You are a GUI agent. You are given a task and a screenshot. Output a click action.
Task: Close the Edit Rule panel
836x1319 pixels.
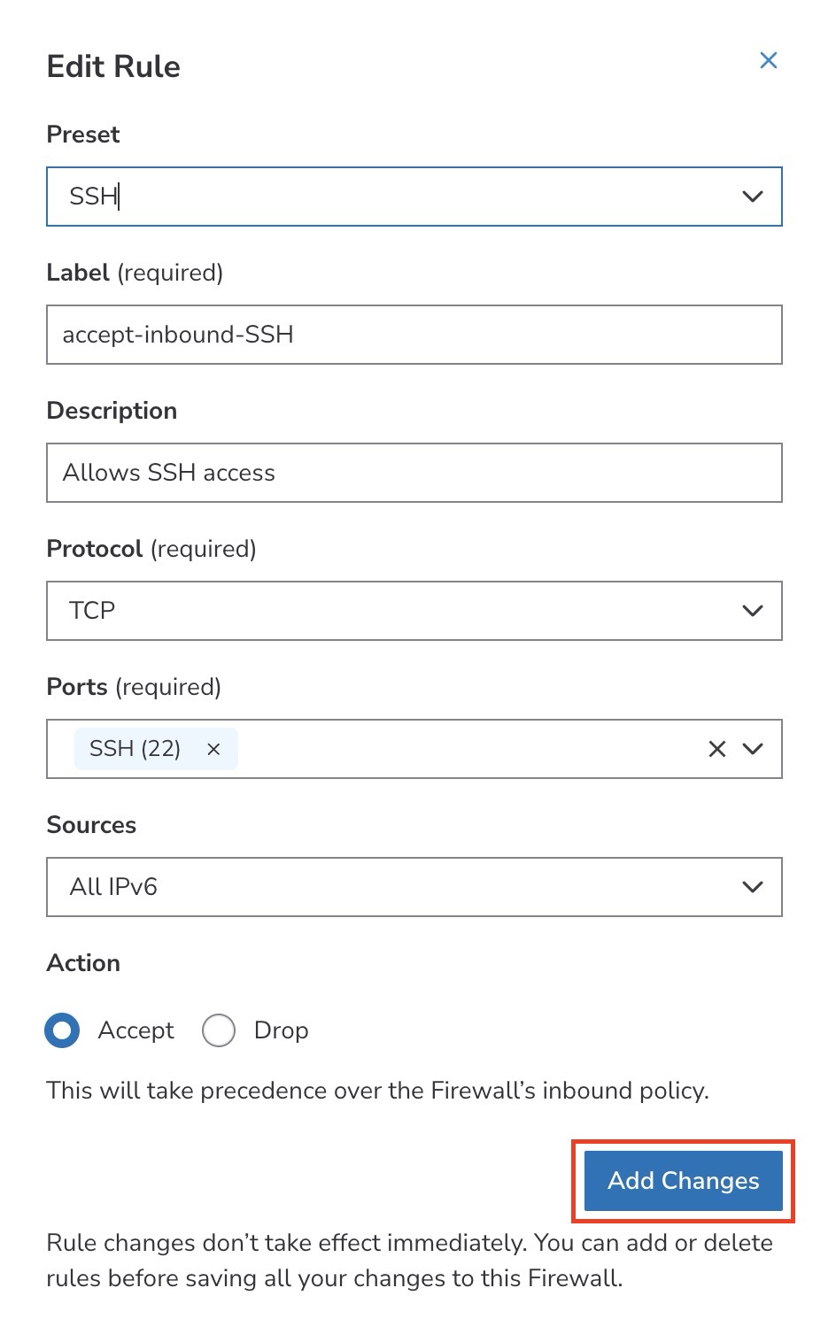coord(768,60)
